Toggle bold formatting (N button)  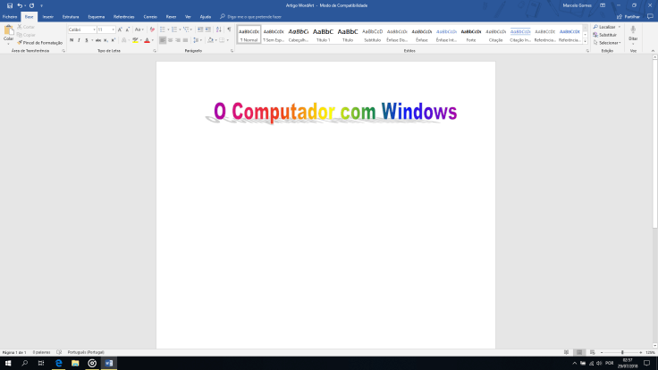(72, 40)
